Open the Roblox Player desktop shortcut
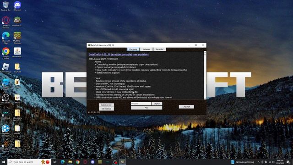Image resolution: width=293 pixels, height=165 pixels. pos(5,68)
